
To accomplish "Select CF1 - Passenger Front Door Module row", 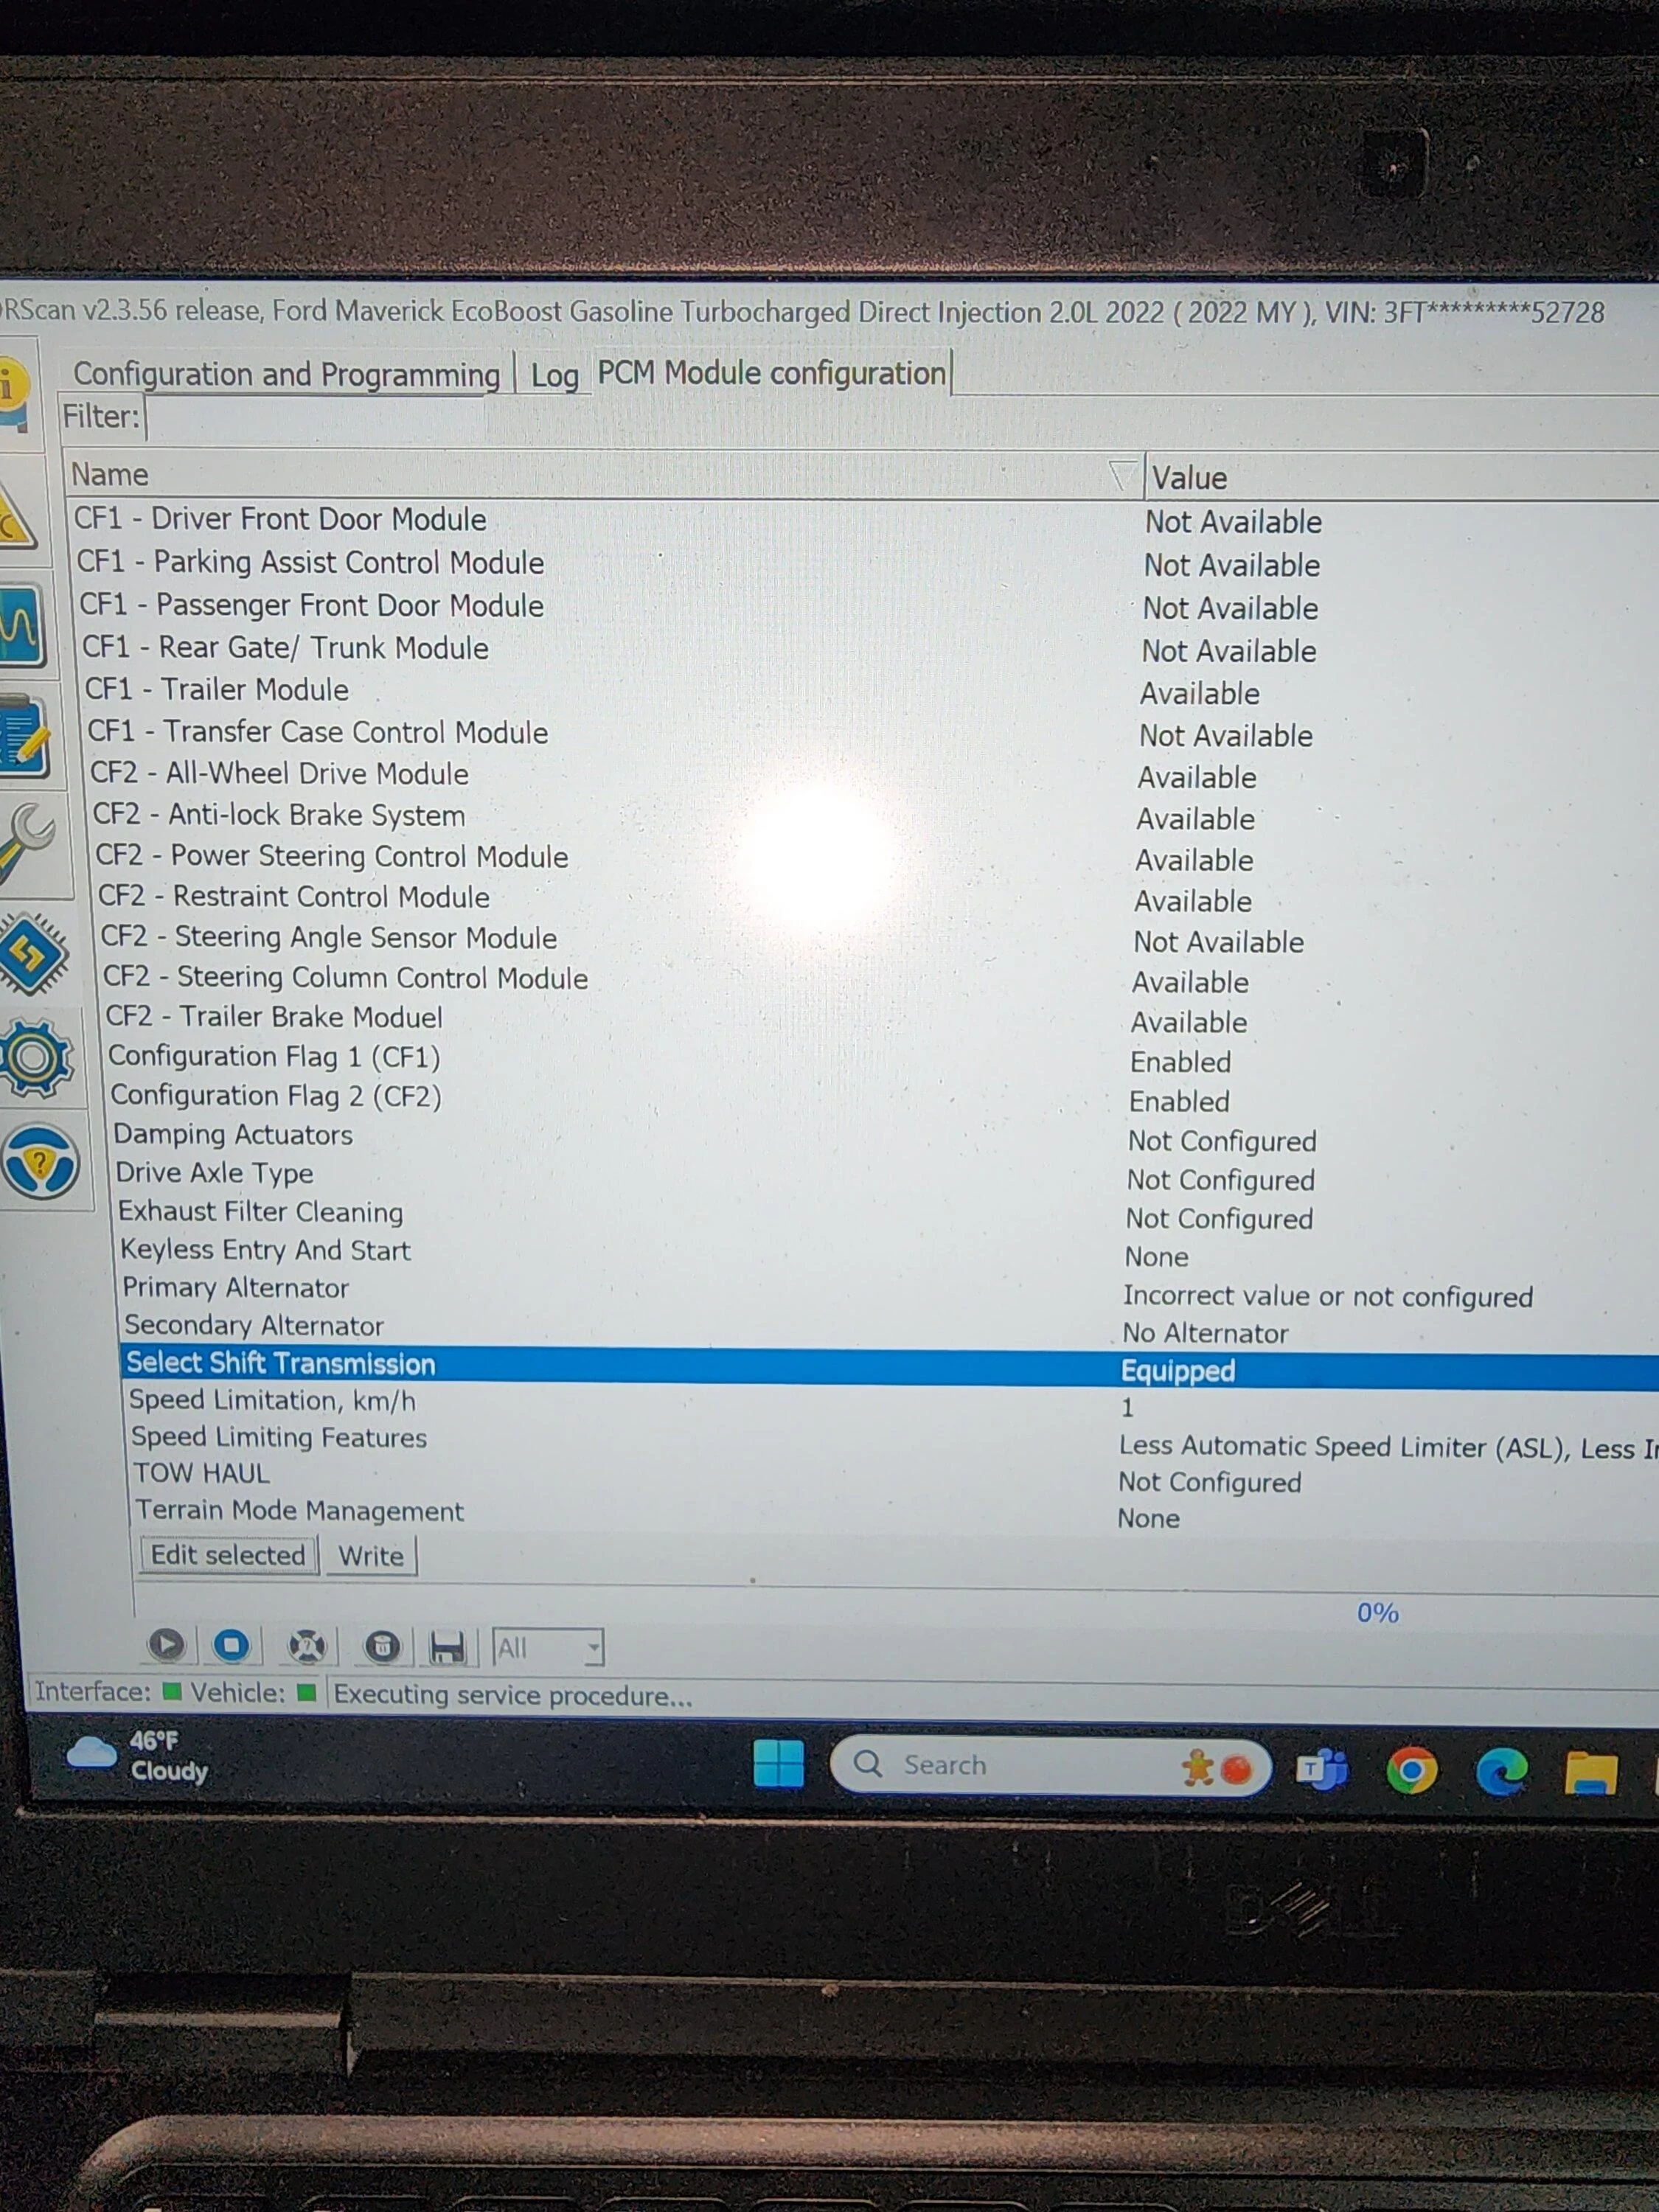I will tap(869, 606).
